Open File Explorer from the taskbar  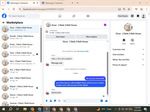pos(25,109)
